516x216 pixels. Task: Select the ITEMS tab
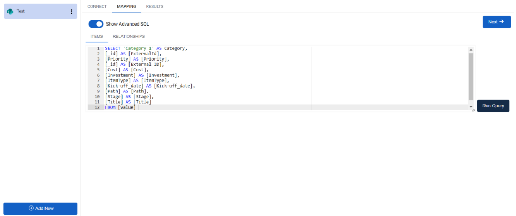coord(97,36)
